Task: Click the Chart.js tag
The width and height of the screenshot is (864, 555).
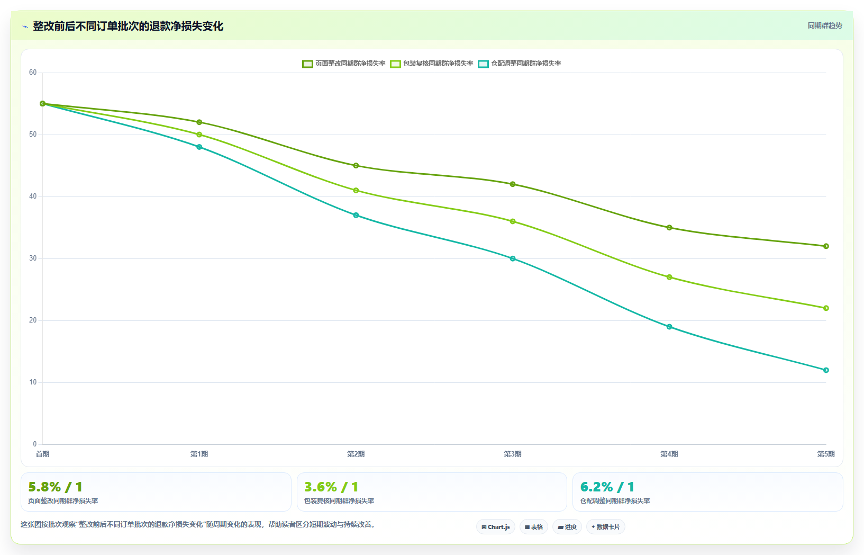Action: [496, 527]
